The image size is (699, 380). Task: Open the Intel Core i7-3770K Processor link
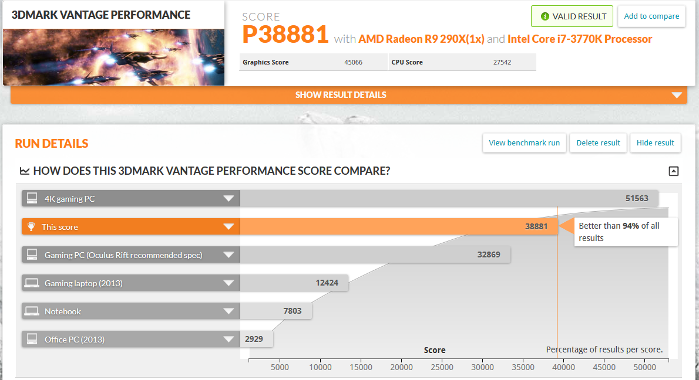click(580, 39)
